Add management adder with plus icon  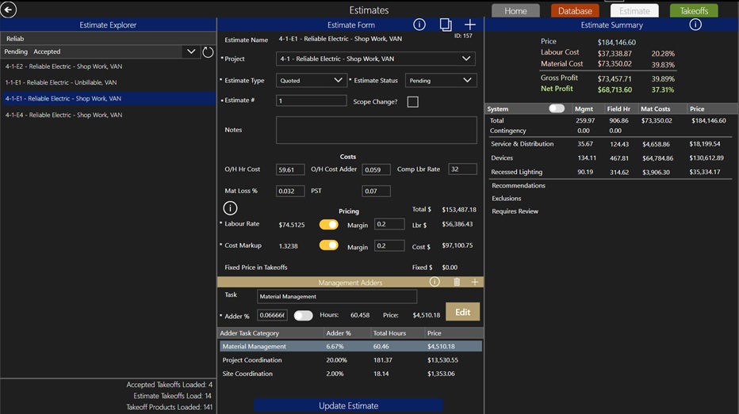pos(475,282)
